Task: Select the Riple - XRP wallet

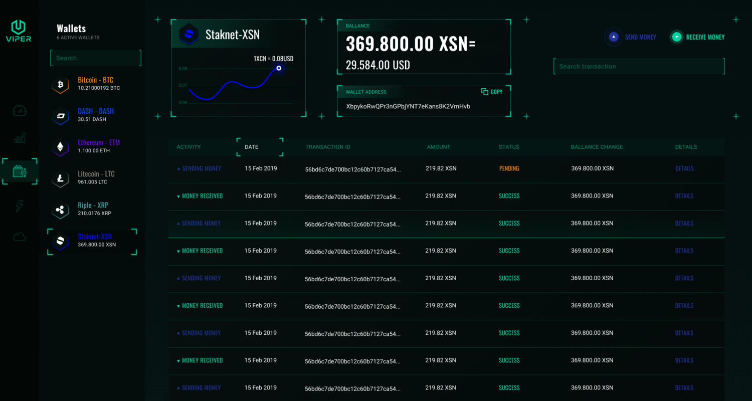Action: (x=93, y=209)
